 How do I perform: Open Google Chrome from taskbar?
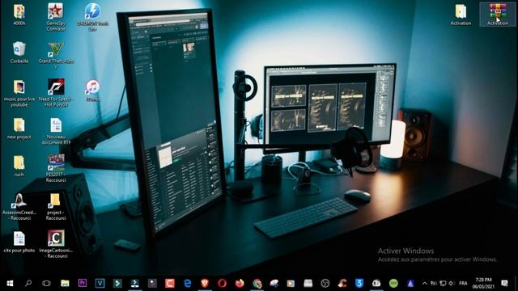click(x=257, y=283)
